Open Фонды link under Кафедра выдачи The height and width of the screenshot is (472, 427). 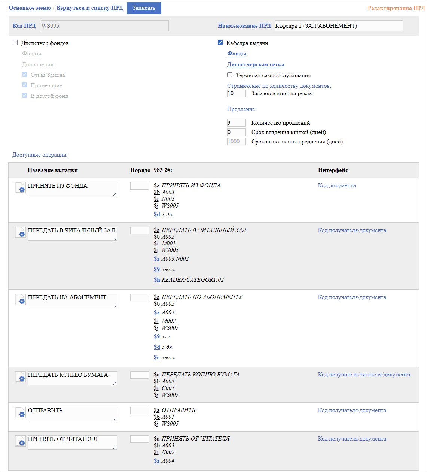click(237, 54)
